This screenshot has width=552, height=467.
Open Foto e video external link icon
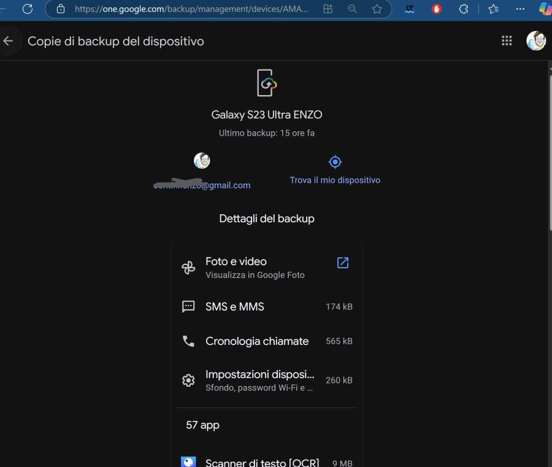pyautogui.click(x=343, y=263)
